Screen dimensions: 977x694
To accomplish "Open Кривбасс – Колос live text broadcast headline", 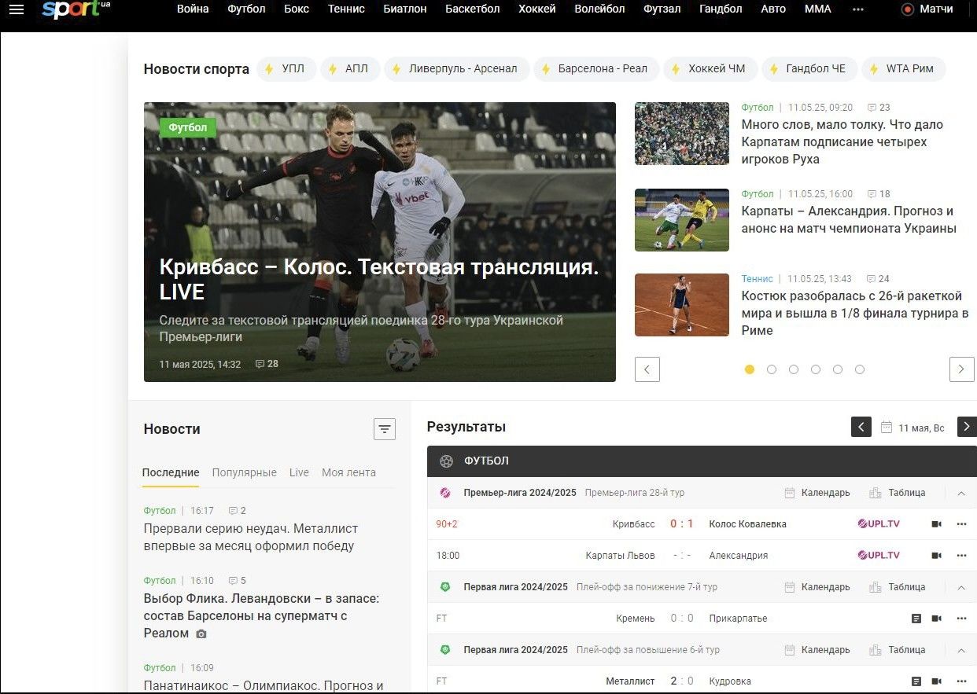I will [x=379, y=279].
